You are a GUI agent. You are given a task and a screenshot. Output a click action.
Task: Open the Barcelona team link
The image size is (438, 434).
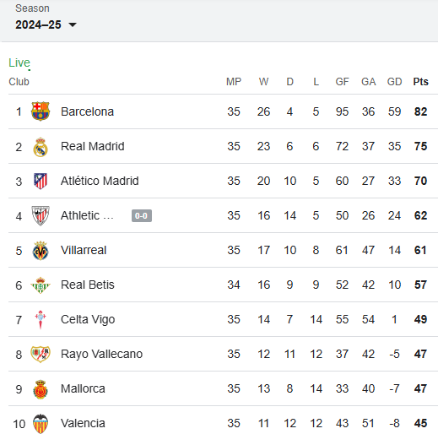(x=87, y=111)
